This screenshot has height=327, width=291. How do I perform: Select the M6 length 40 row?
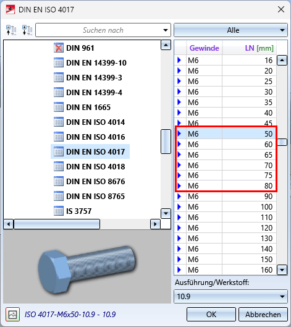point(226,113)
